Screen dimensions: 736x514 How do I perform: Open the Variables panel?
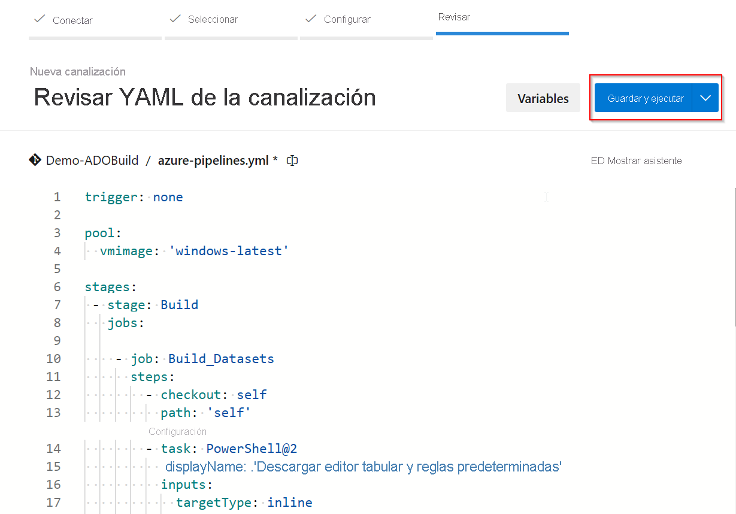(x=543, y=97)
